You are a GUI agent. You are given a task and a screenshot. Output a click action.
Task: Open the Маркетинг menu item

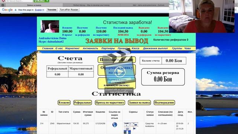72,48
